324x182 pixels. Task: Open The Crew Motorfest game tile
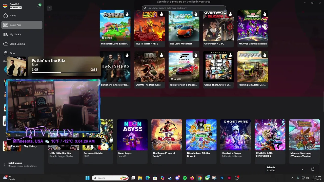(184, 28)
